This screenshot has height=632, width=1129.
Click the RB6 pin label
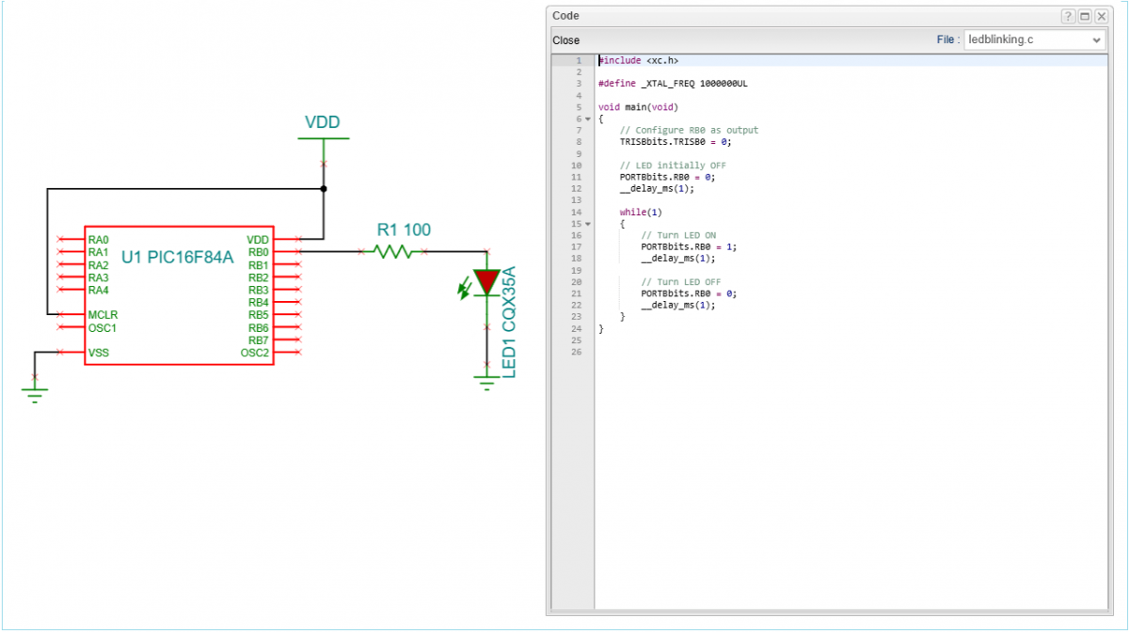[x=259, y=327]
